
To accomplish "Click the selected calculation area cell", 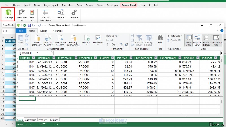I will pos(27,99).
